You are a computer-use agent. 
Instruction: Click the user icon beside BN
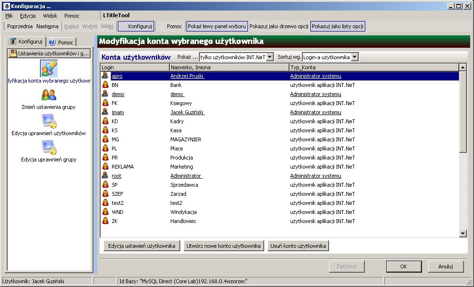coord(105,85)
